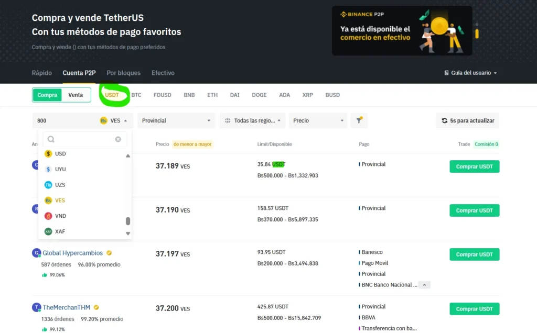Open the Cuenta P2P tab

[x=79, y=73]
